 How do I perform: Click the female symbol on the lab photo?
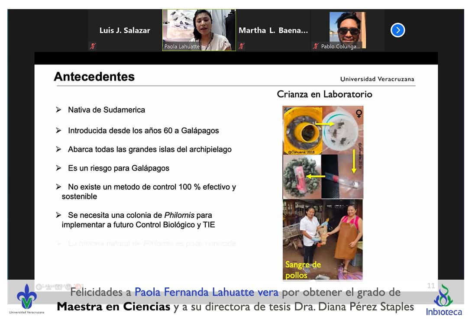[358, 114]
